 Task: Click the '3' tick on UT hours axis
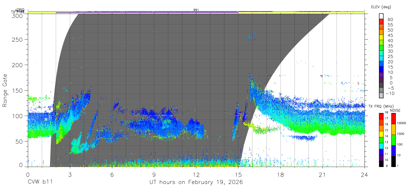tap(70, 175)
